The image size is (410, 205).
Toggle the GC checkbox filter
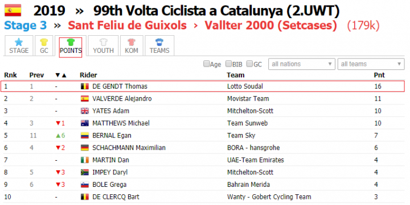click(249, 64)
